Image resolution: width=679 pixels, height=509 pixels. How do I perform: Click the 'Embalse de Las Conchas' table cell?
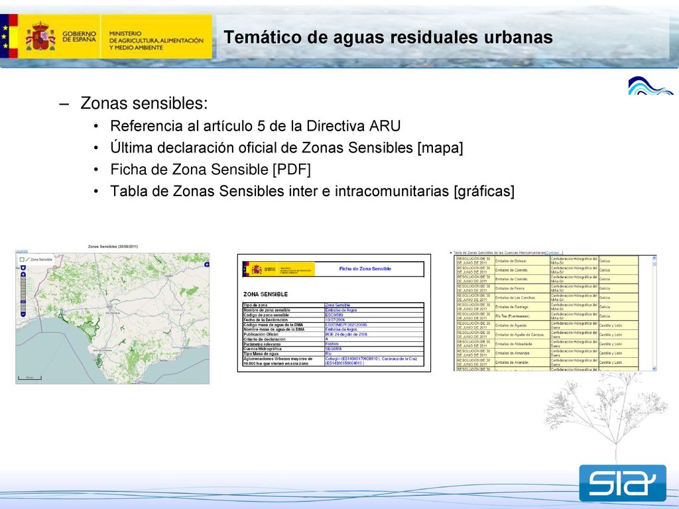coord(523,298)
